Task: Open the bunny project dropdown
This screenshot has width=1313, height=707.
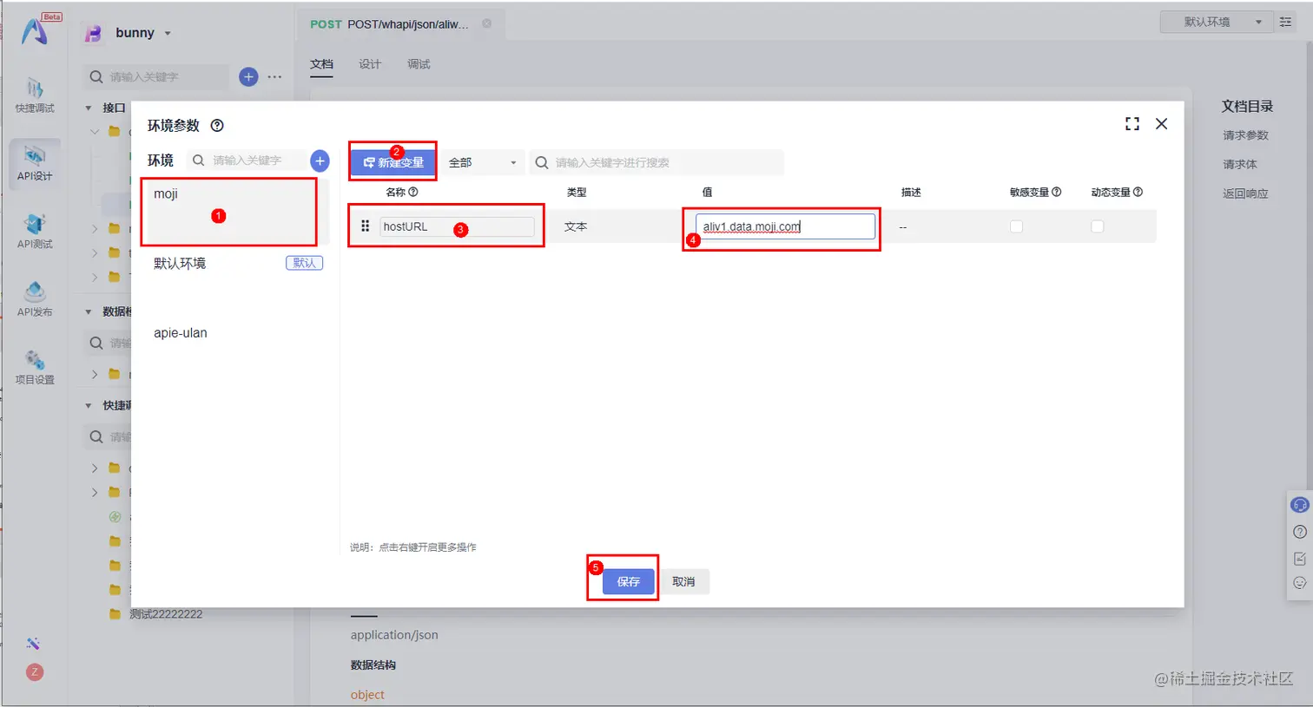Action: tap(143, 33)
